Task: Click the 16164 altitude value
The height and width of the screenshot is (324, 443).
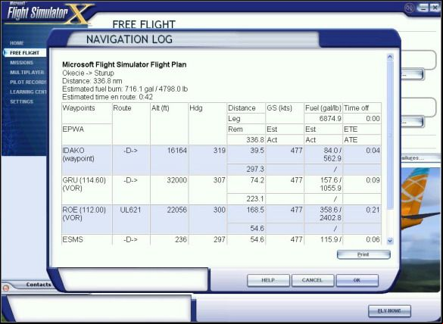Action: [177, 151]
